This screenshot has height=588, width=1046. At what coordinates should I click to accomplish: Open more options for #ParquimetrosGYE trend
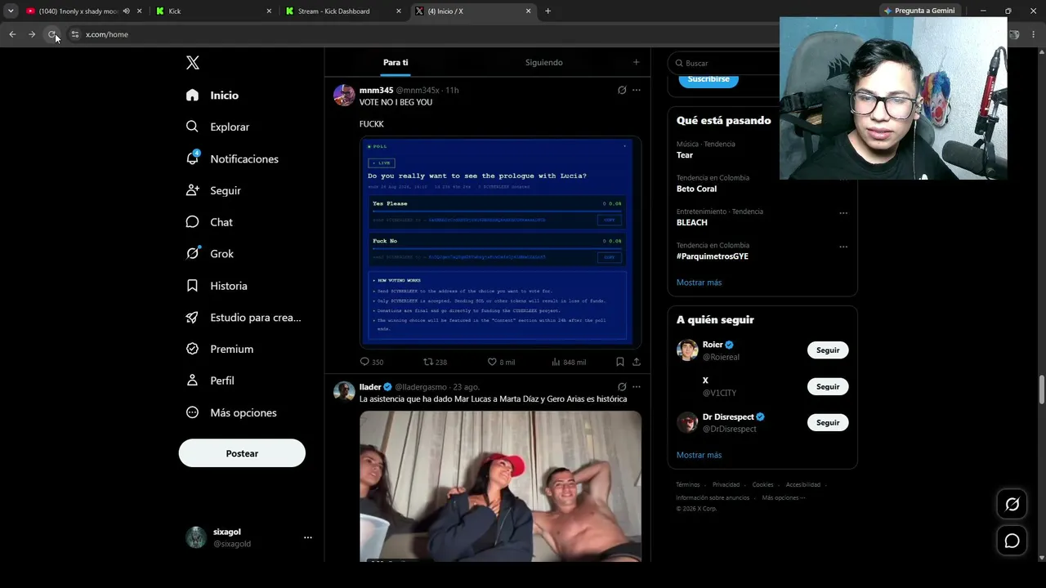click(x=843, y=247)
